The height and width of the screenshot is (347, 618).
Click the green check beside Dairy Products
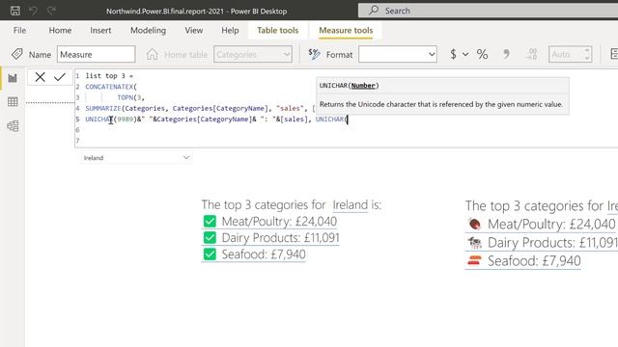click(x=210, y=238)
